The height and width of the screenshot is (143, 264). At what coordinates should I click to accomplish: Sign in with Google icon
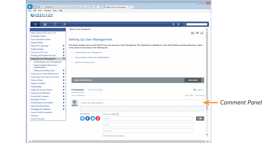click(x=98, y=118)
